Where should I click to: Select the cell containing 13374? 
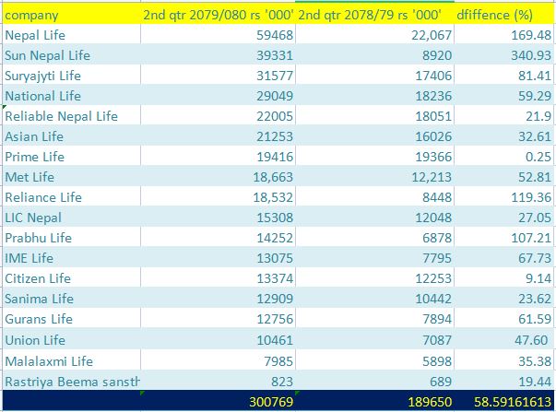219,278
